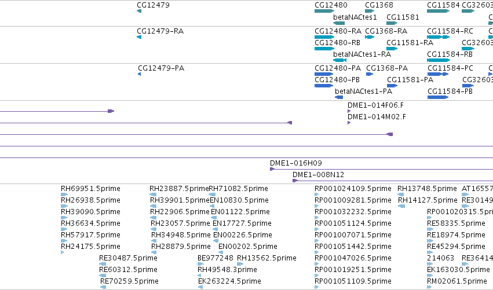Click EST RH57917.5prime
The width and height of the screenshot is (493, 290).
point(90,235)
